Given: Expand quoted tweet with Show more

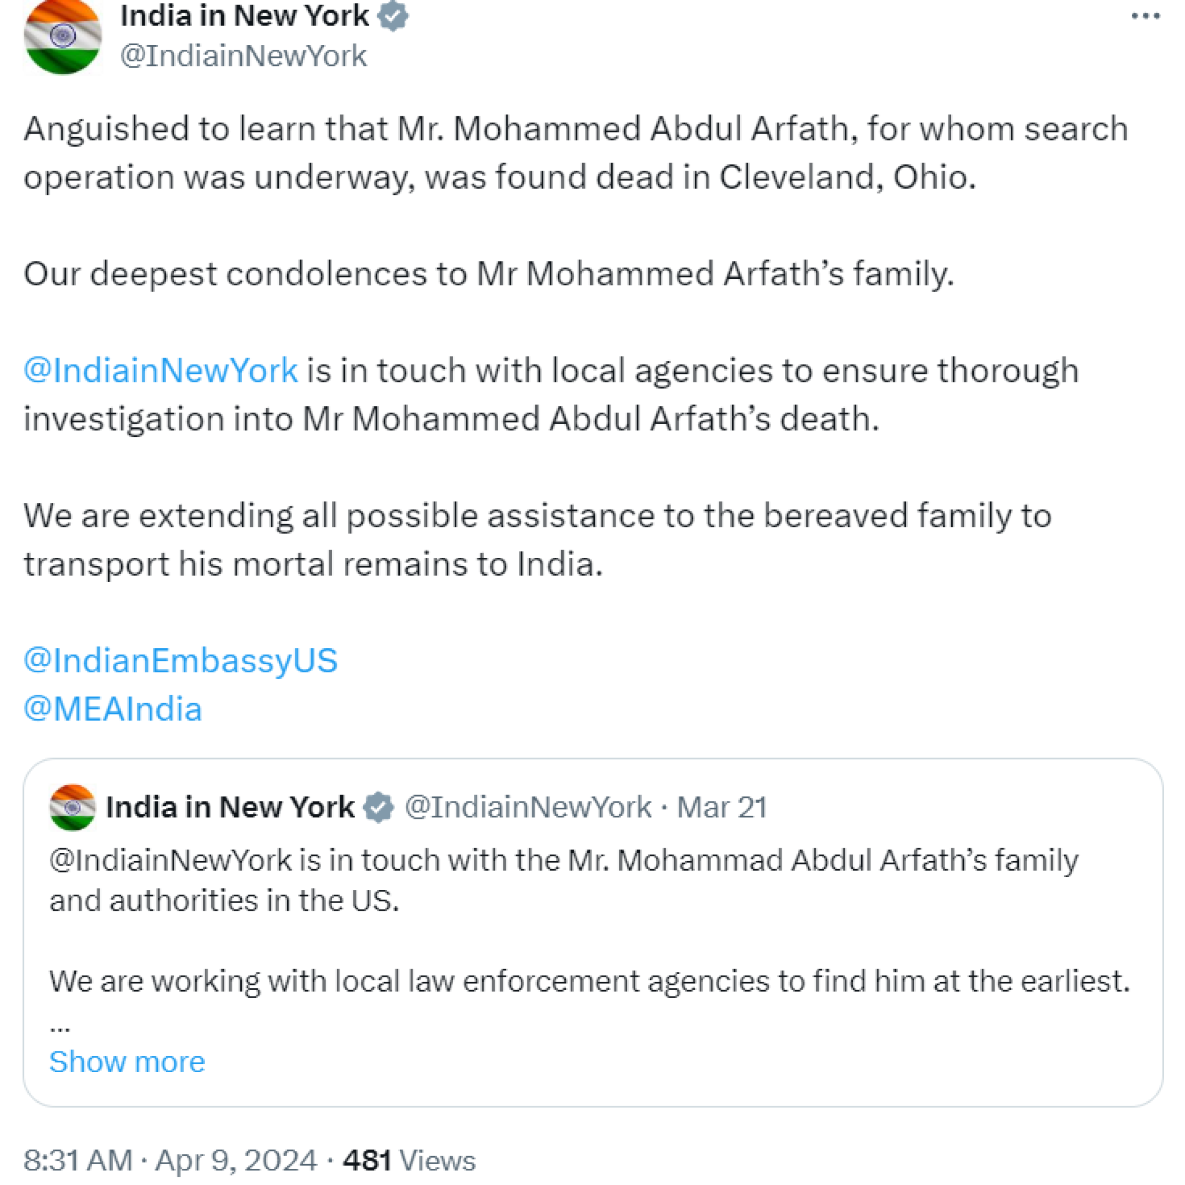Looking at the screenshot, I should click(127, 1062).
